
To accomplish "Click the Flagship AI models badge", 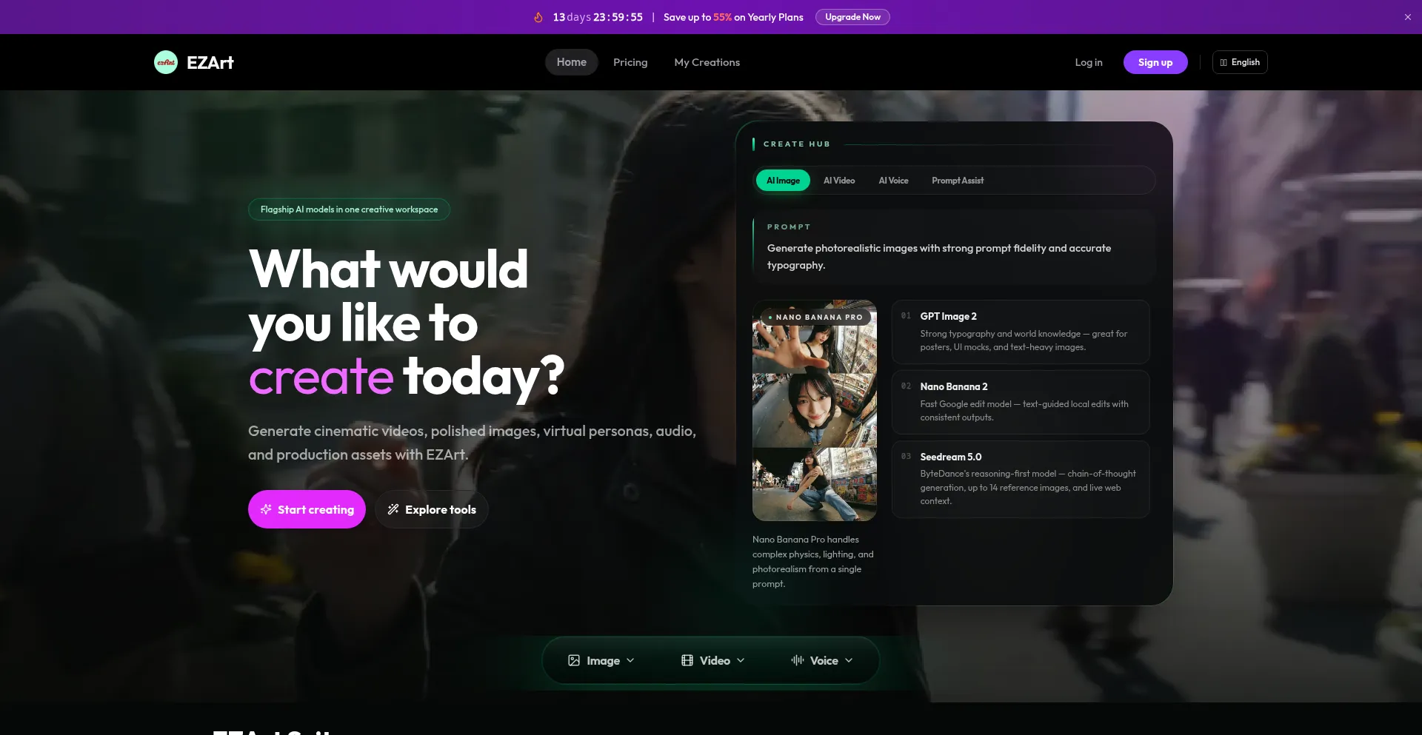I will tap(349, 209).
